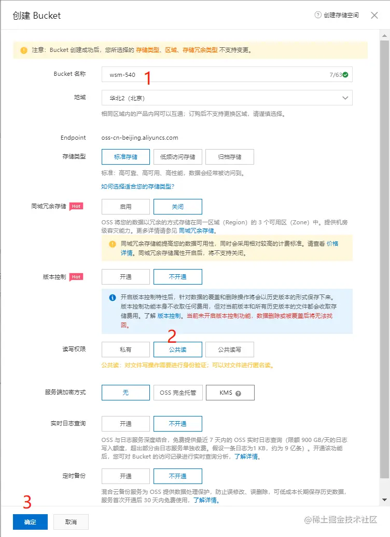
Task: Click the orange 公共读 permission warning text
Action: [x=187, y=366]
